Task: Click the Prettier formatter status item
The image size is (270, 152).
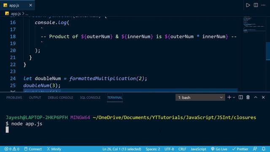Action: 240,149
